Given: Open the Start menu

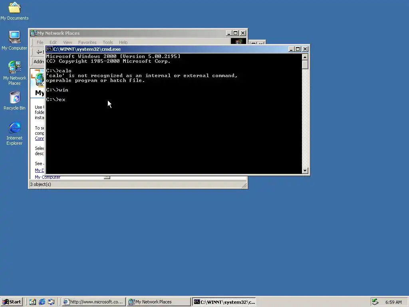Looking at the screenshot, I should [12, 302].
